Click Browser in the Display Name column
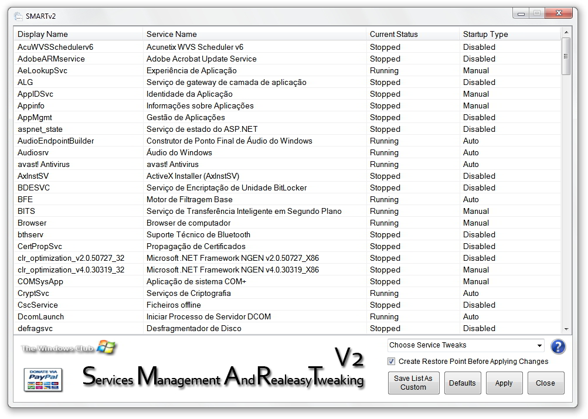This screenshot has height=419, width=588. [32, 223]
